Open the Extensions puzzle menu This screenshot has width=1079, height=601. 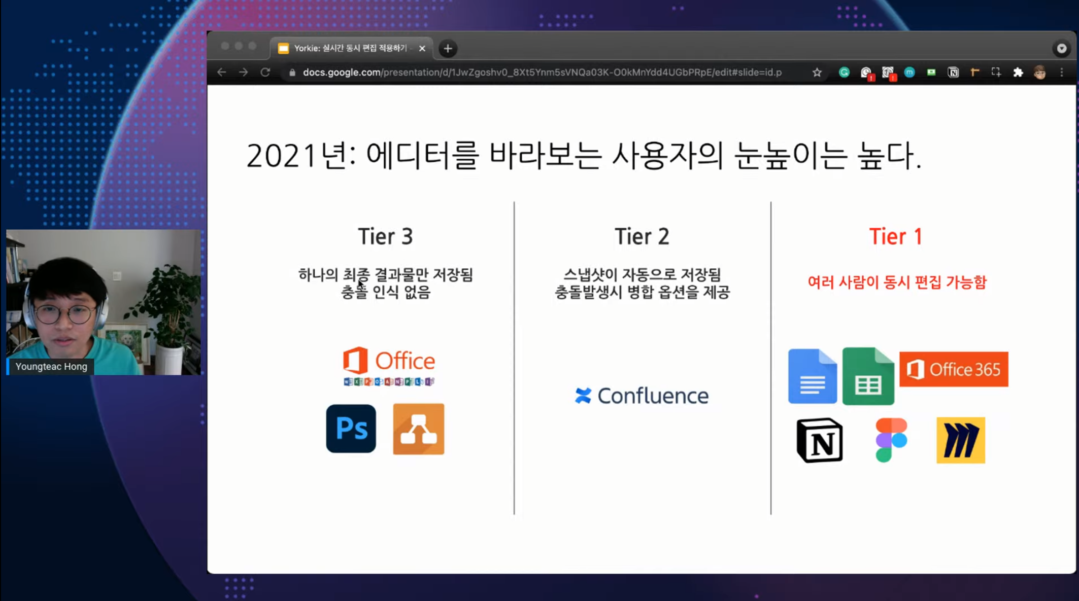point(1018,73)
